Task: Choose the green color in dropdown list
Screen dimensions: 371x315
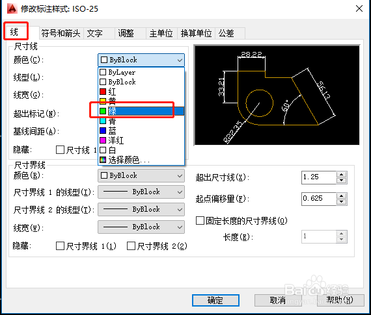Action: (x=141, y=111)
